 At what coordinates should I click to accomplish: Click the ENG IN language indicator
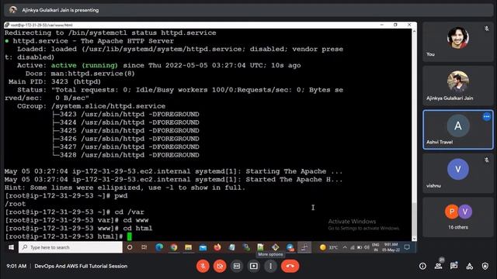coord(376,247)
